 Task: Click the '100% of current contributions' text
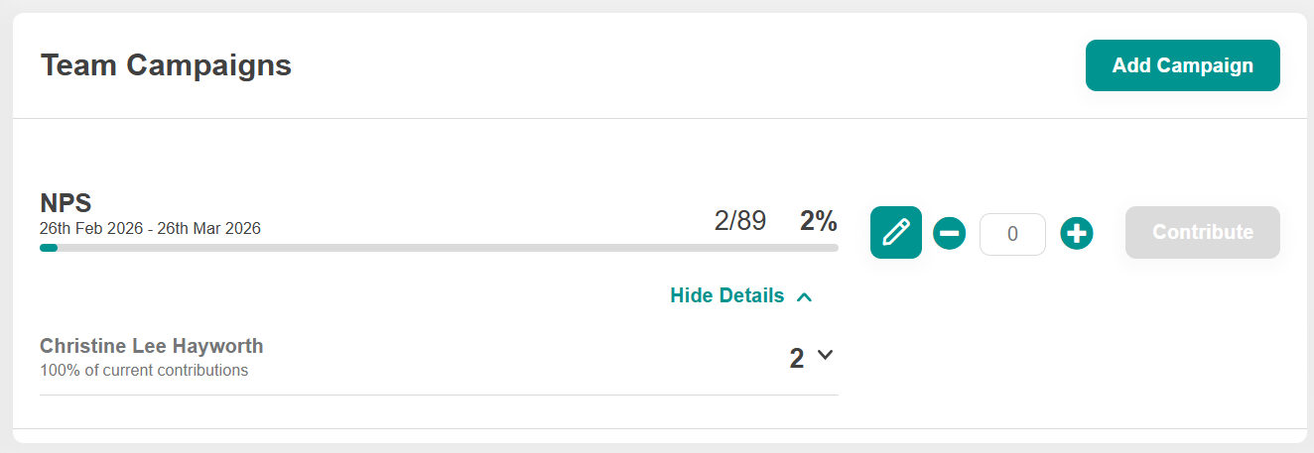144,371
